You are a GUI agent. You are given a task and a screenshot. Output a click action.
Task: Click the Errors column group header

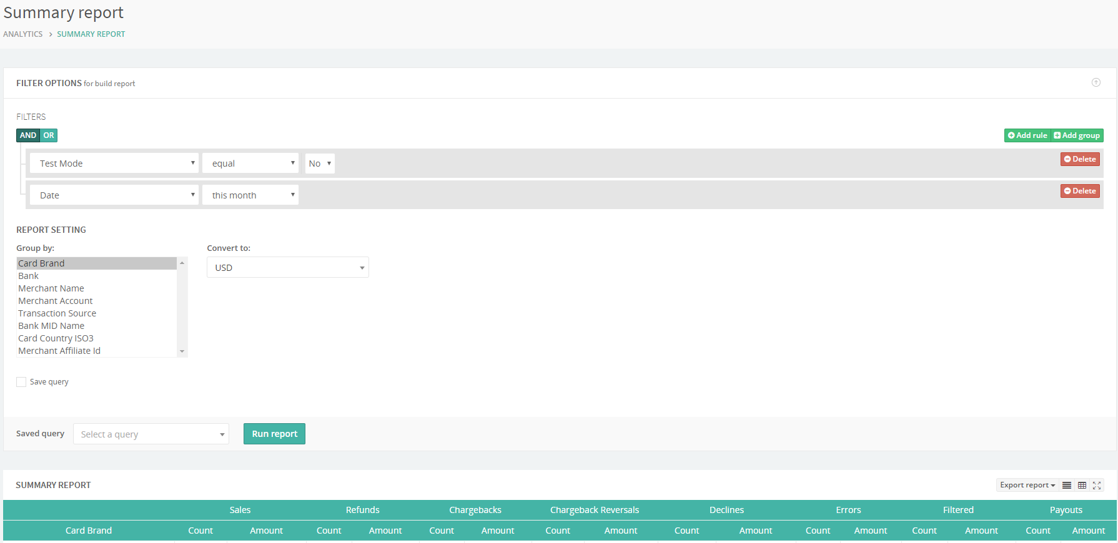[848, 510]
